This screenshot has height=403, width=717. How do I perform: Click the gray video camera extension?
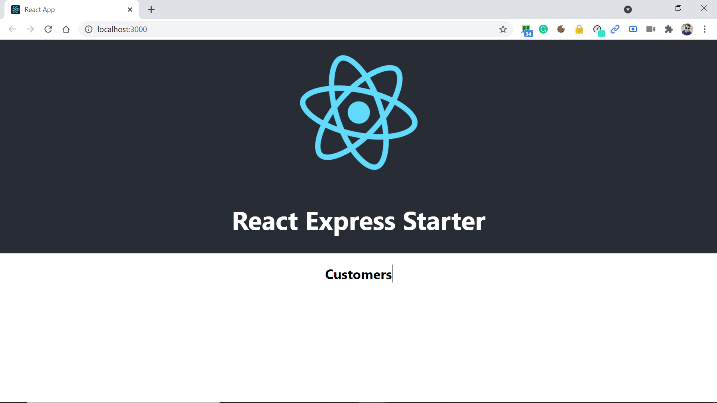[x=651, y=29]
